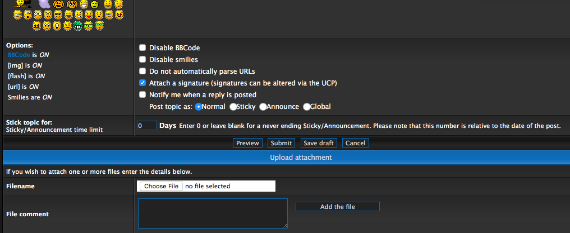
Task: Select the Sticky post topic option
Action: [233, 106]
